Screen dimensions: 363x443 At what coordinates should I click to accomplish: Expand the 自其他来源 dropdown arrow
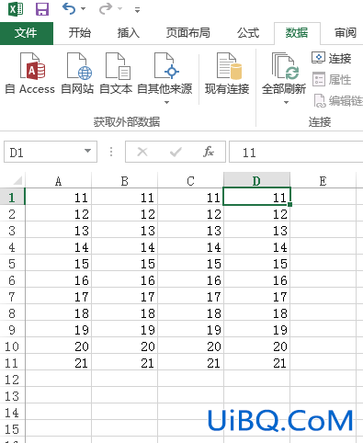pyautogui.click(x=166, y=102)
